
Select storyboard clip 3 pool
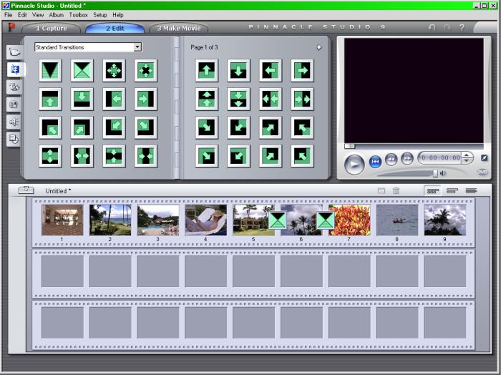(x=158, y=220)
